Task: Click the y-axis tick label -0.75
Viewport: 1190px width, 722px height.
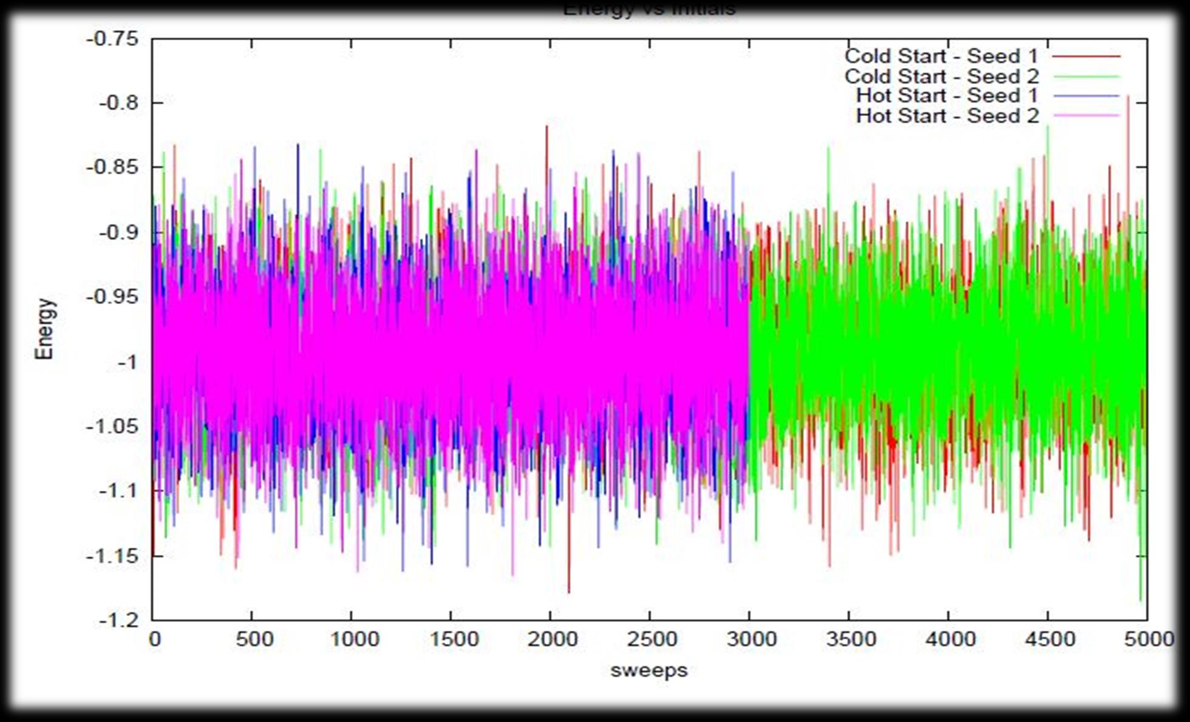Action: point(112,39)
